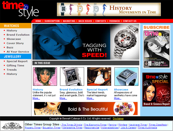Click the Brand Evolution article heading

coord(71,90)
